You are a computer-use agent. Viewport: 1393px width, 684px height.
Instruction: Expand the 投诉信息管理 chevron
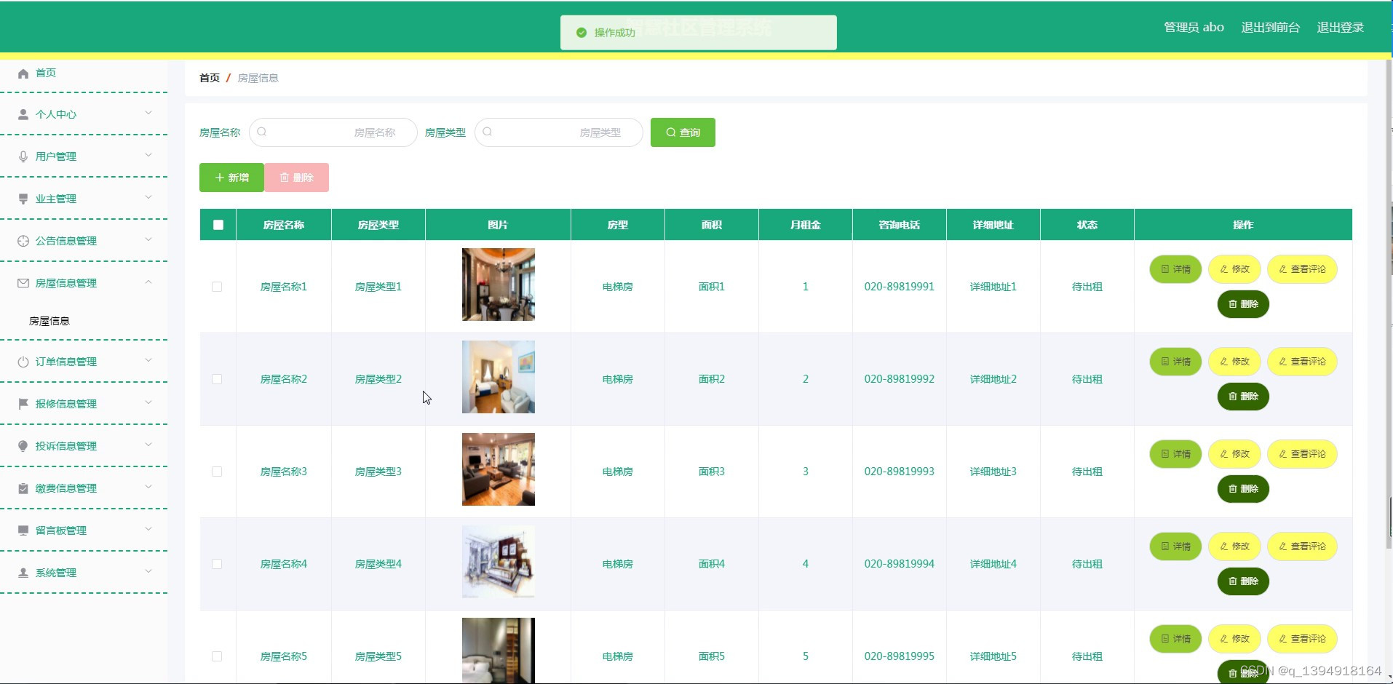tap(148, 445)
